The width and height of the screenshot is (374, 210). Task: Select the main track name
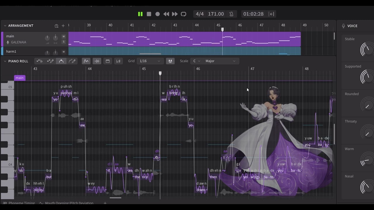coord(10,36)
